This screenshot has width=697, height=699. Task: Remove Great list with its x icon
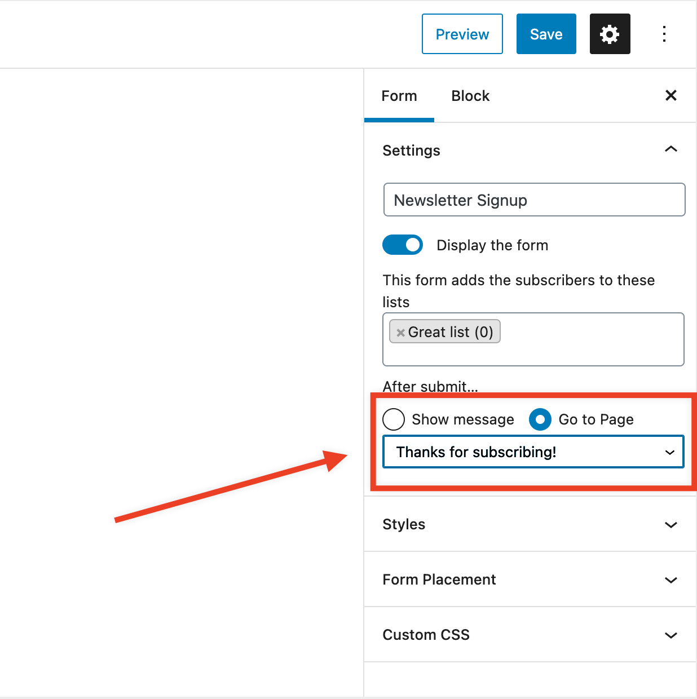point(400,333)
